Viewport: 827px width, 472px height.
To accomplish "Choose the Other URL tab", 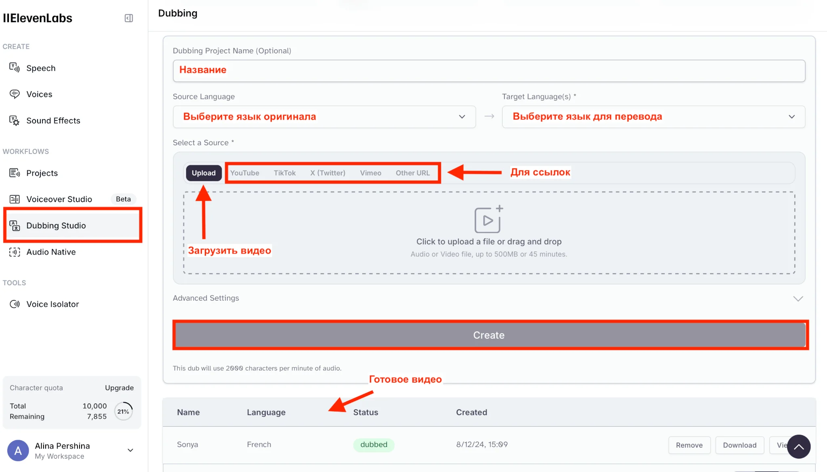I will [x=412, y=173].
